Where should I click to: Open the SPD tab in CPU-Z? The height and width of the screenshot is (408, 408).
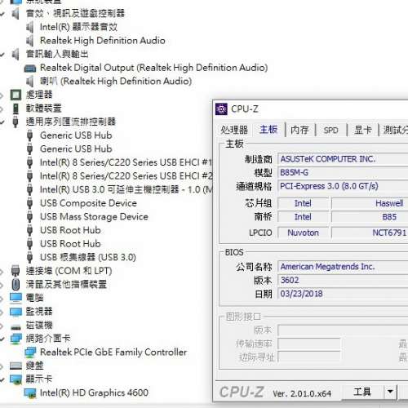click(x=330, y=130)
